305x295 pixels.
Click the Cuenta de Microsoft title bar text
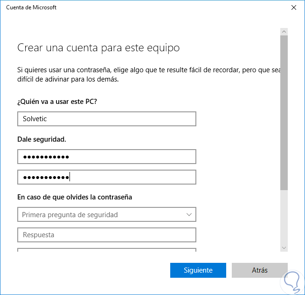pyautogui.click(x=31, y=8)
